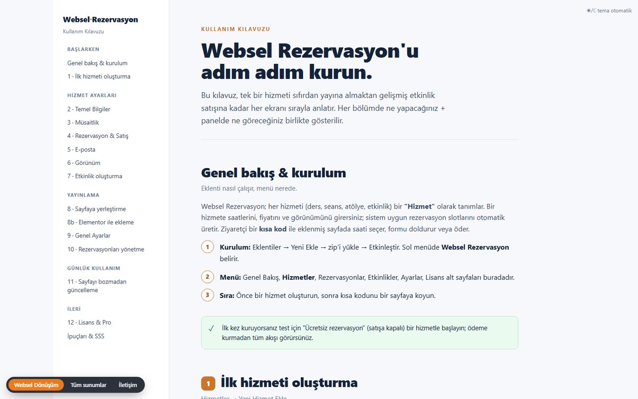The image size is (638, 399).
Task: Open Tüm sunumlar in bottom bar
Action: tap(88, 385)
